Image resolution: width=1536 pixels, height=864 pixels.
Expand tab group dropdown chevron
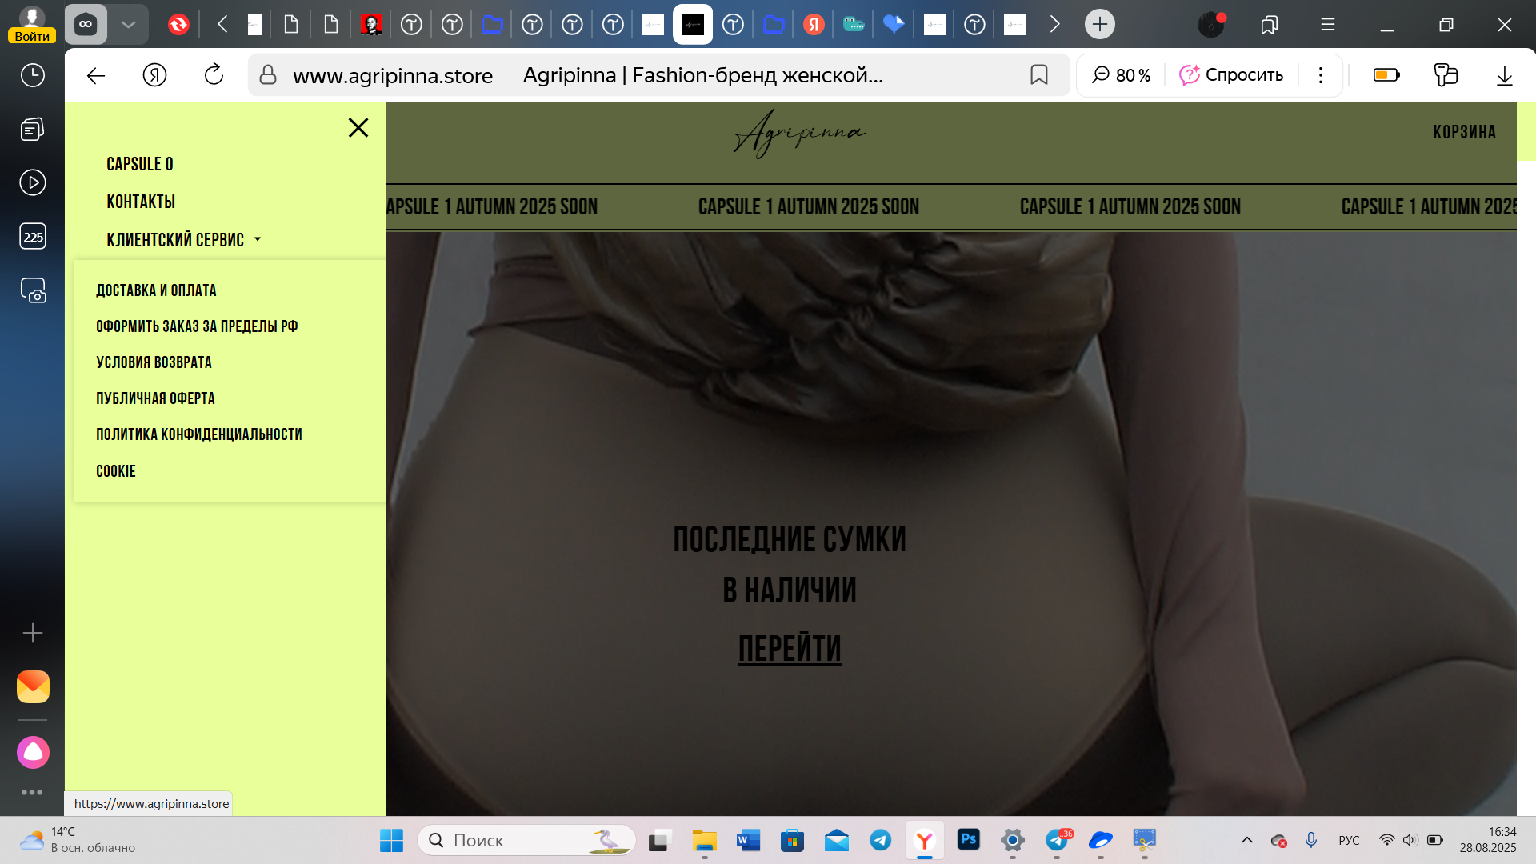[x=128, y=24]
